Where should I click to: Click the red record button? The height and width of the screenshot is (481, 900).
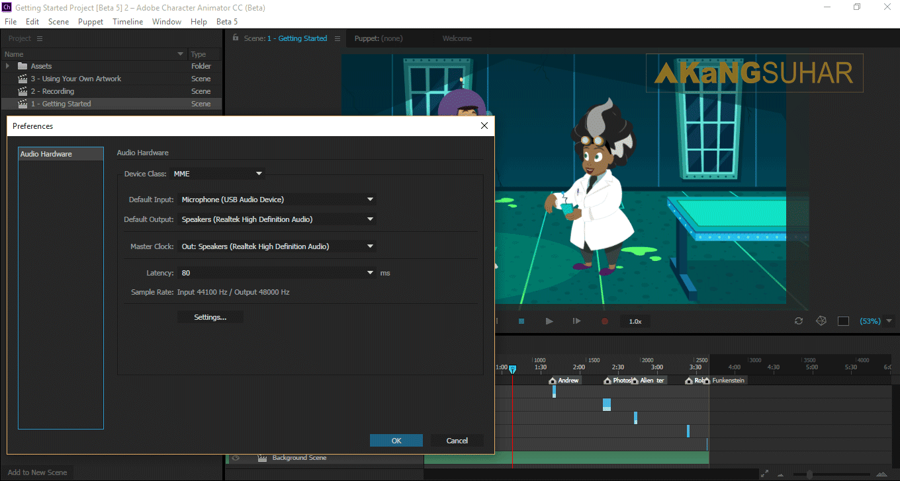604,321
